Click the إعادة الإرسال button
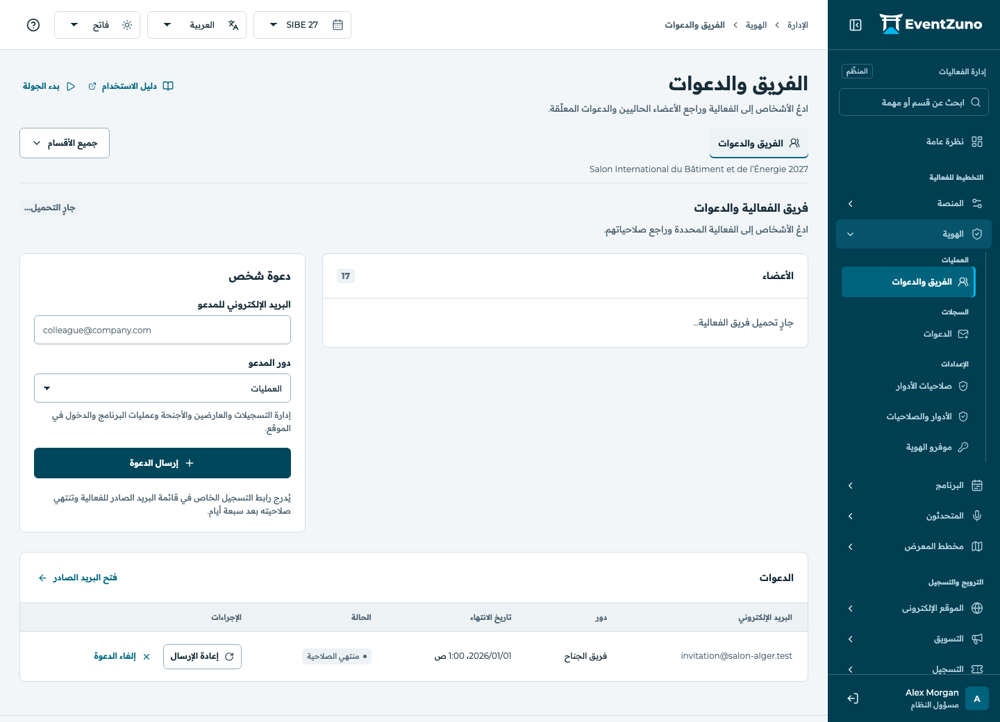1000x722 pixels. 202,657
